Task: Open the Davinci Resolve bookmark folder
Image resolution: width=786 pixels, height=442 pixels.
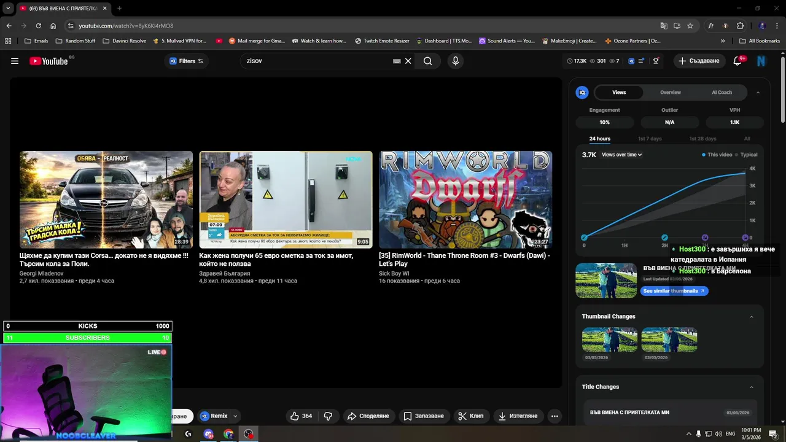Action: pyautogui.click(x=124, y=41)
